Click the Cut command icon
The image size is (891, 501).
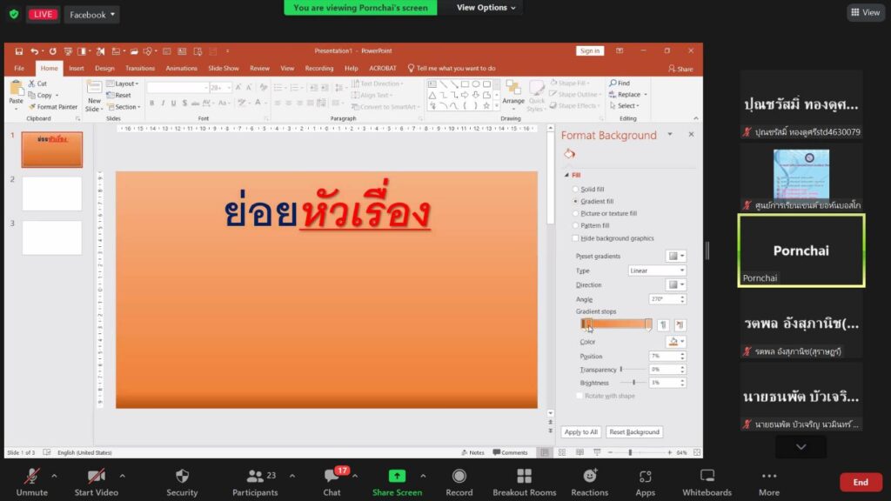[x=32, y=83]
